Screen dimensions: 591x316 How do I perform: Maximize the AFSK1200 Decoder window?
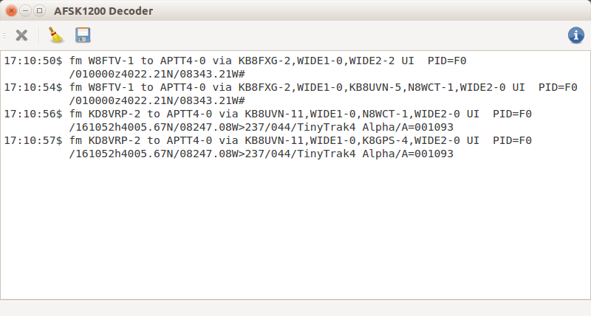(39, 10)
